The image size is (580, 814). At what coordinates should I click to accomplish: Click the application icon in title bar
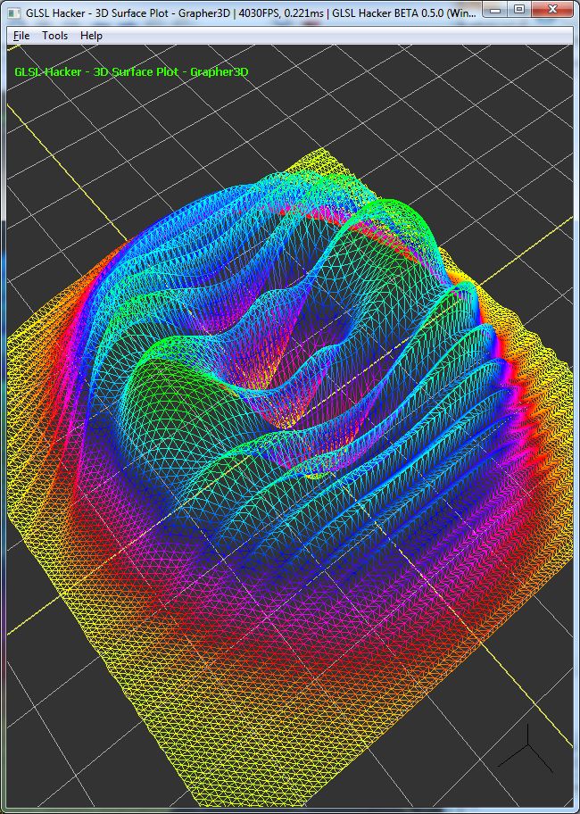tap(14, 12)
